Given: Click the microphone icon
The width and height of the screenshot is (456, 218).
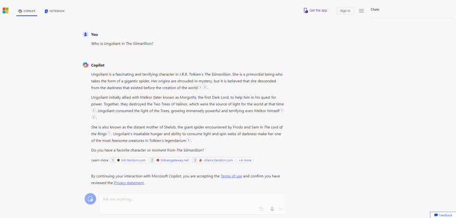Looking at the screenshot, I should pyautogui.click(x=272, y=209).
